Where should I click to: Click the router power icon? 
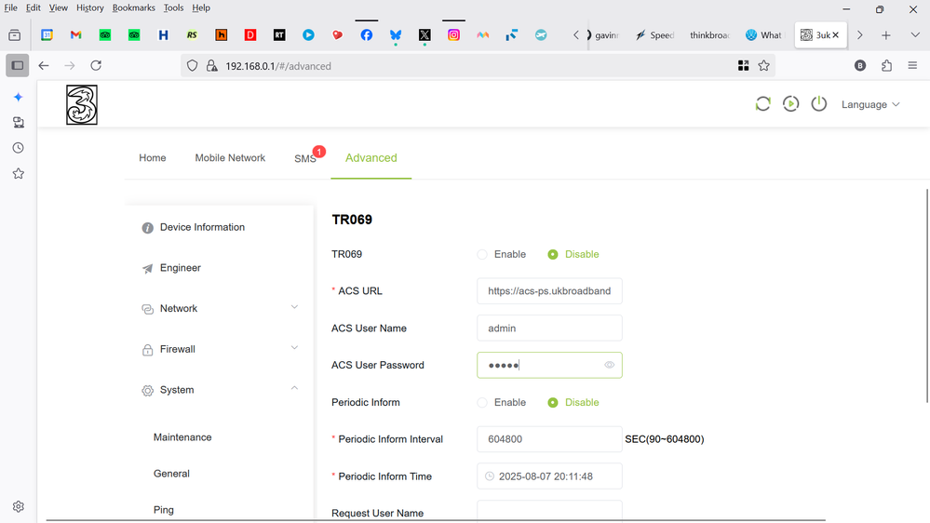pyautogui.click(x=819, y=104)
